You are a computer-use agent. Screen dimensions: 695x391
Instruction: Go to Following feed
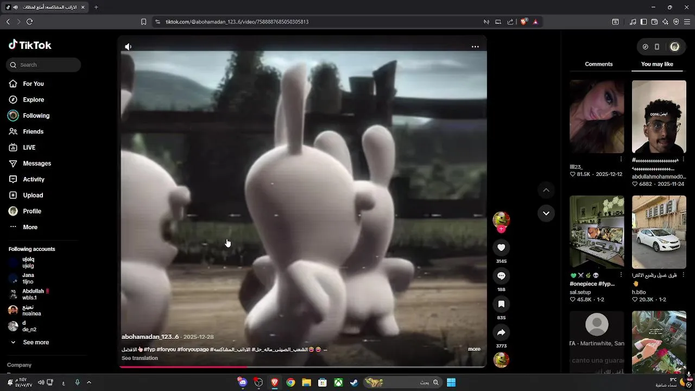click(29, 116)
